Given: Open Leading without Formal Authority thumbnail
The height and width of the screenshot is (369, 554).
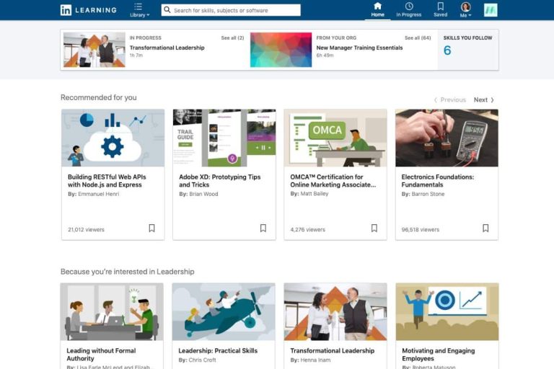Looking at the screenshot, I should [112, 312].
